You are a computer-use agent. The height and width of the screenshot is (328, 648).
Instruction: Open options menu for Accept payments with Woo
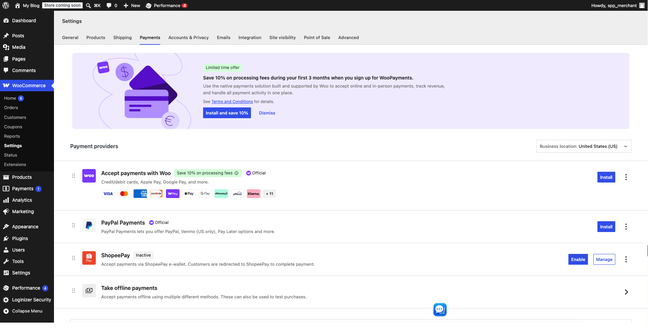tap(626, 177)
